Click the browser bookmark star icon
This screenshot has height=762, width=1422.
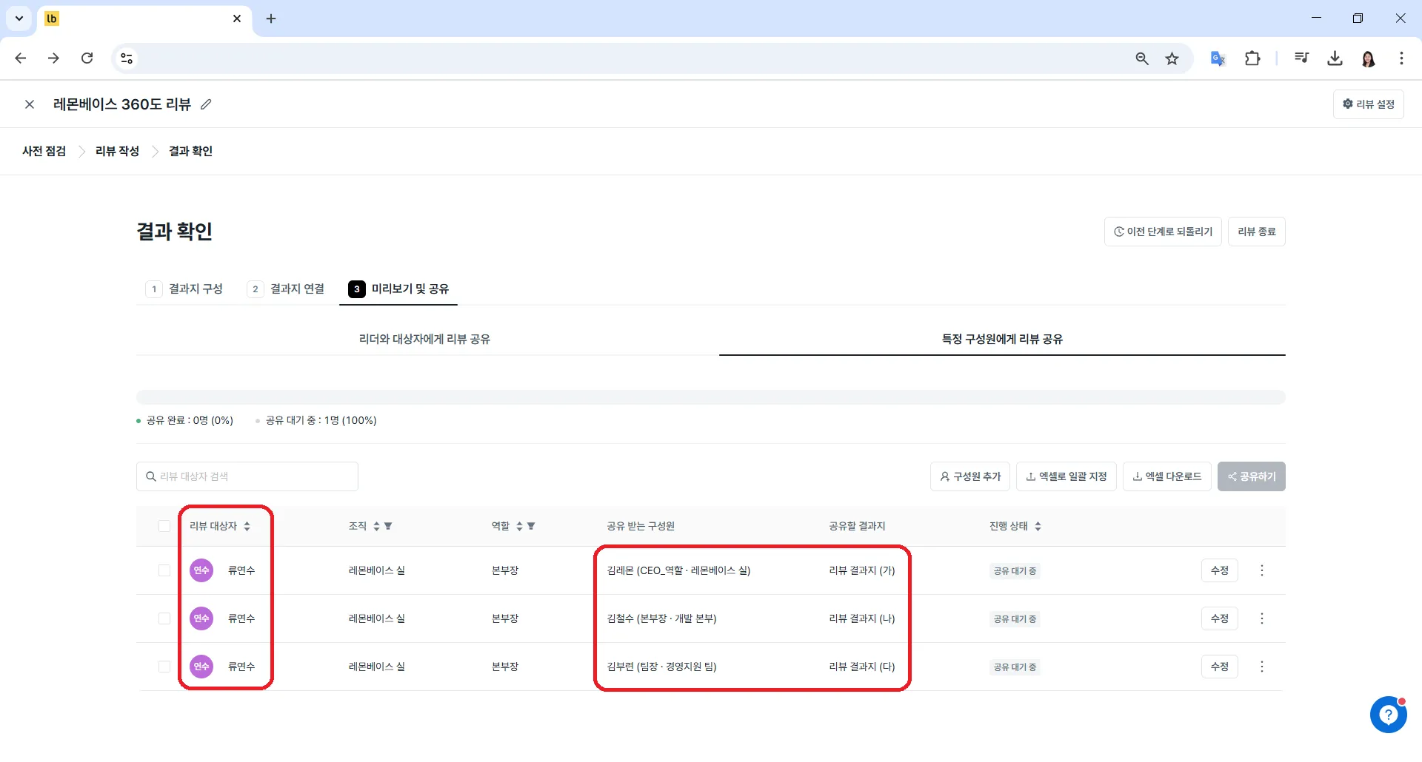(1172, 58)
